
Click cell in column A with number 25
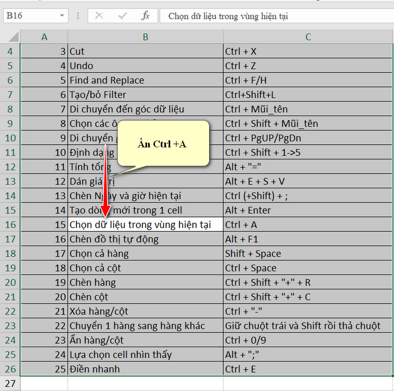(44, 369)
